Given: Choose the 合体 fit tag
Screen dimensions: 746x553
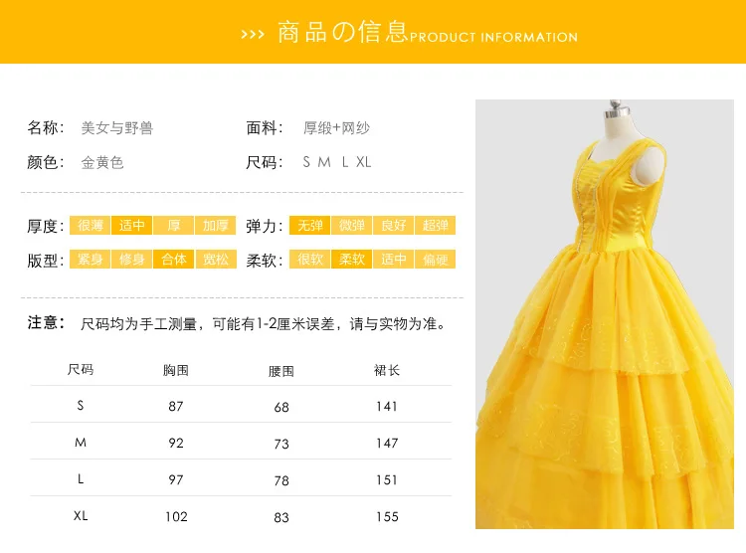Looking at the screenshot, I should tap(174, 260).
